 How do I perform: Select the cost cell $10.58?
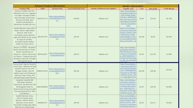tap(142, 37)
